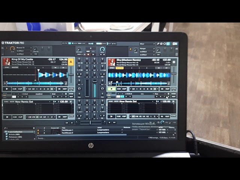Screen dimensions: 240x180
Task: Click Deck B channel volume fader
Action: click(95, 82)
